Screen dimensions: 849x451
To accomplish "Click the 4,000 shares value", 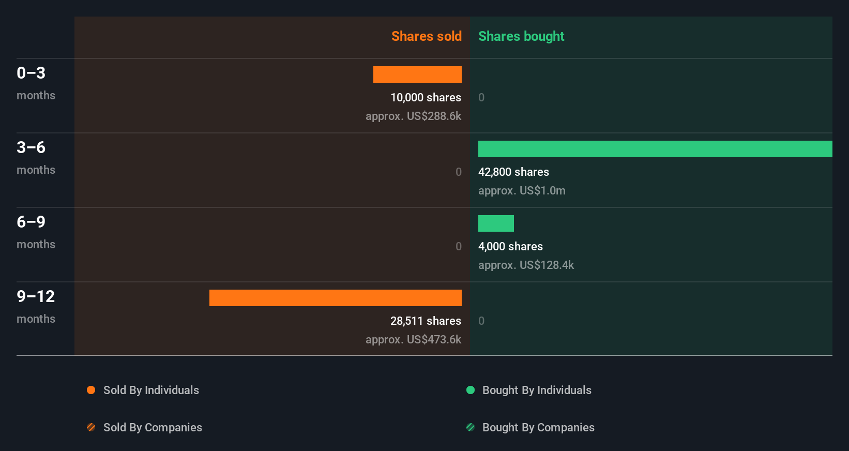I will [510, 247].
